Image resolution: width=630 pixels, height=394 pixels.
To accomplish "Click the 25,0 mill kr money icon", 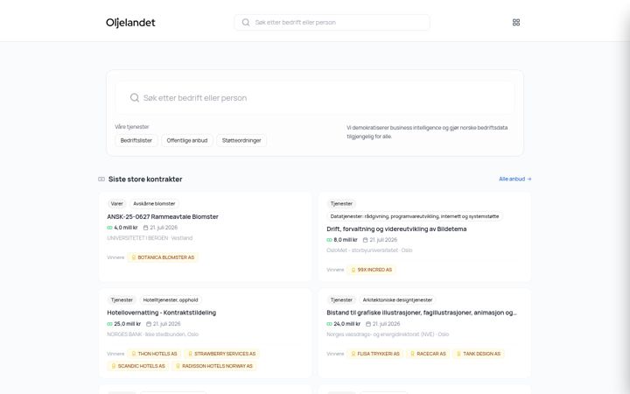I will click(x=109, y=324).
